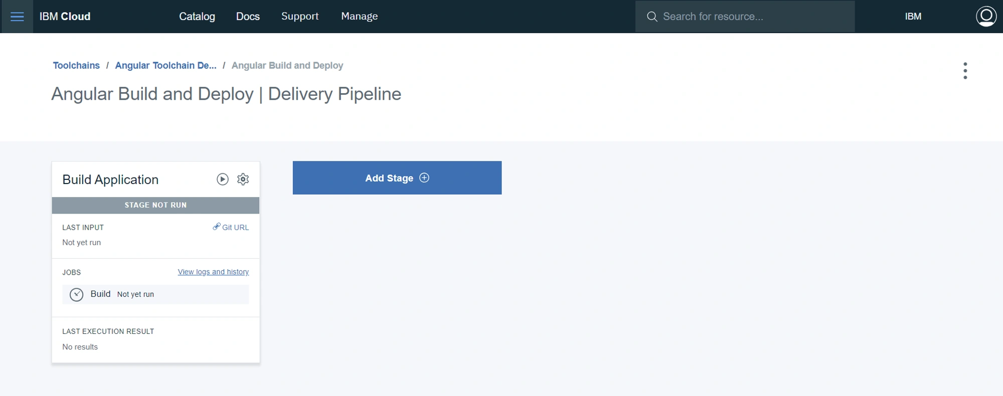
Task: Open the hamburger navigation menu
Action: (17, 17)
